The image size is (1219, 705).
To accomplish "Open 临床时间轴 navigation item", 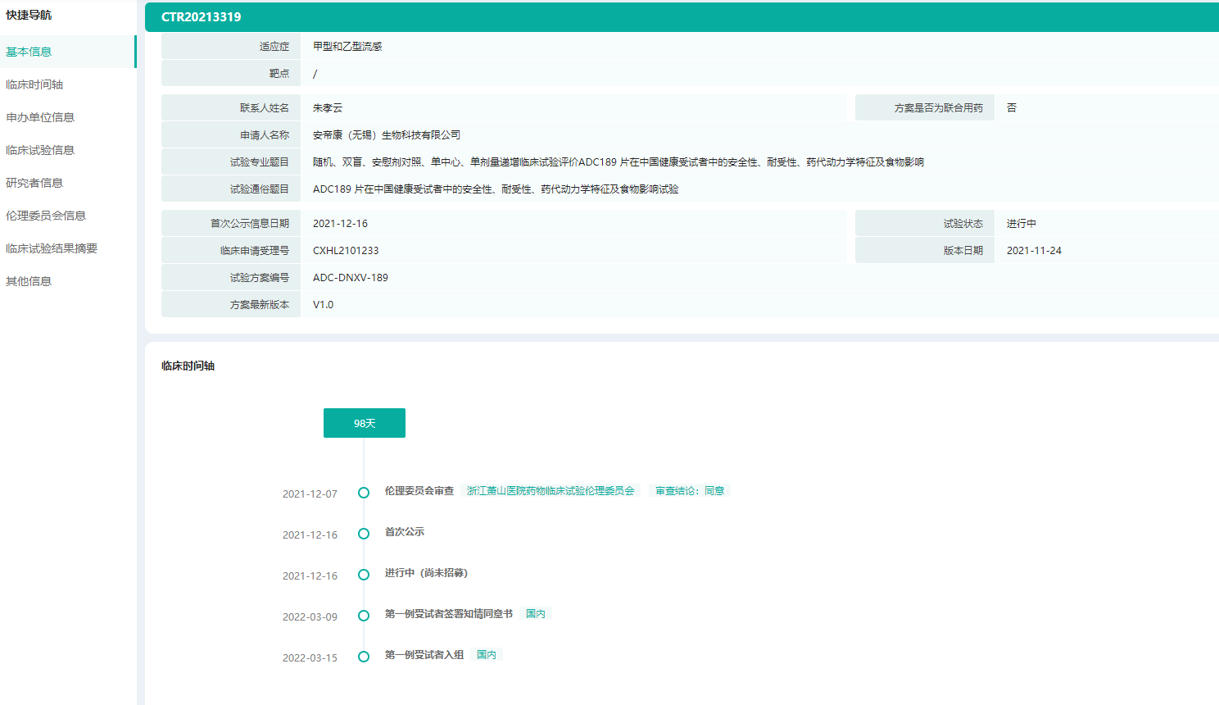I will pos(34,84).
